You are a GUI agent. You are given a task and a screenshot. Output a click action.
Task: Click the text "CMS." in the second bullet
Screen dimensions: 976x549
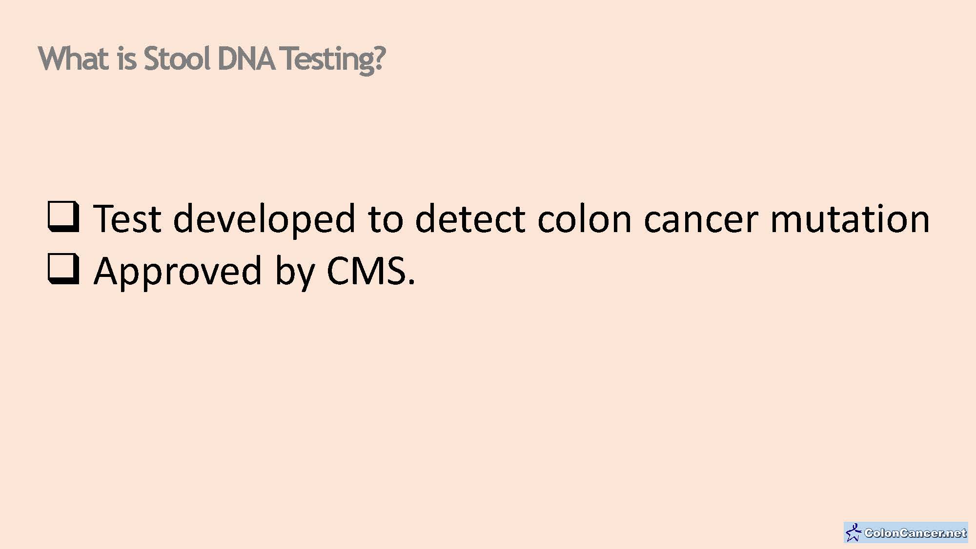click(x=371, y=271)
